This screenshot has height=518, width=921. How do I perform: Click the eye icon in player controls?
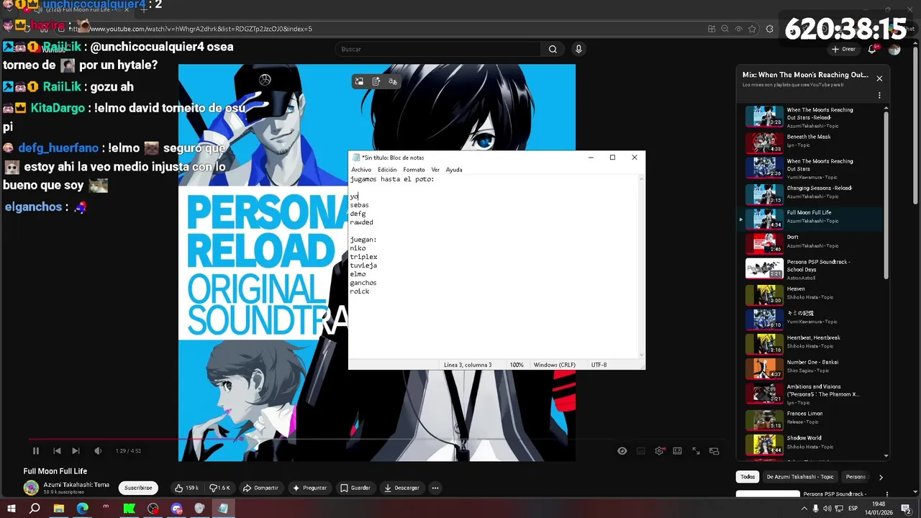point(622,451)
